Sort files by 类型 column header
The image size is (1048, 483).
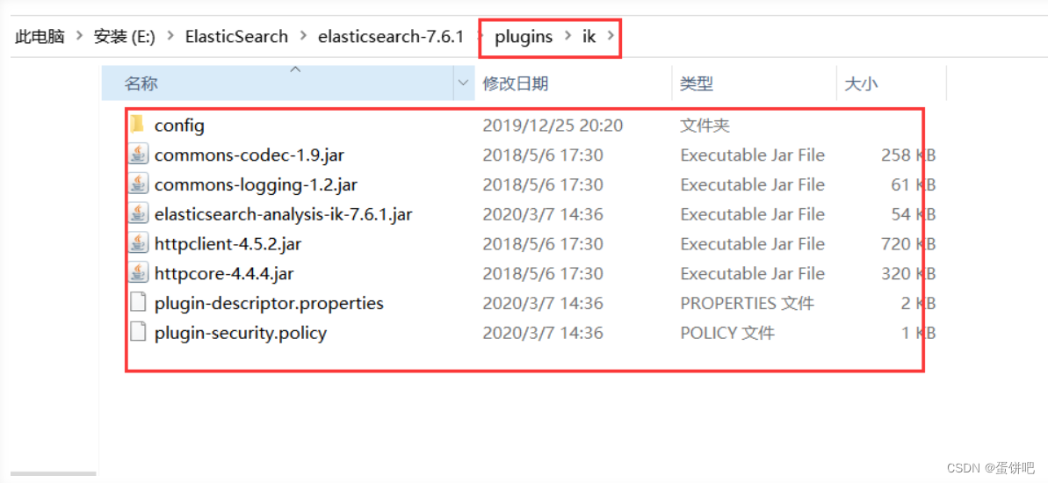[697, 83]
